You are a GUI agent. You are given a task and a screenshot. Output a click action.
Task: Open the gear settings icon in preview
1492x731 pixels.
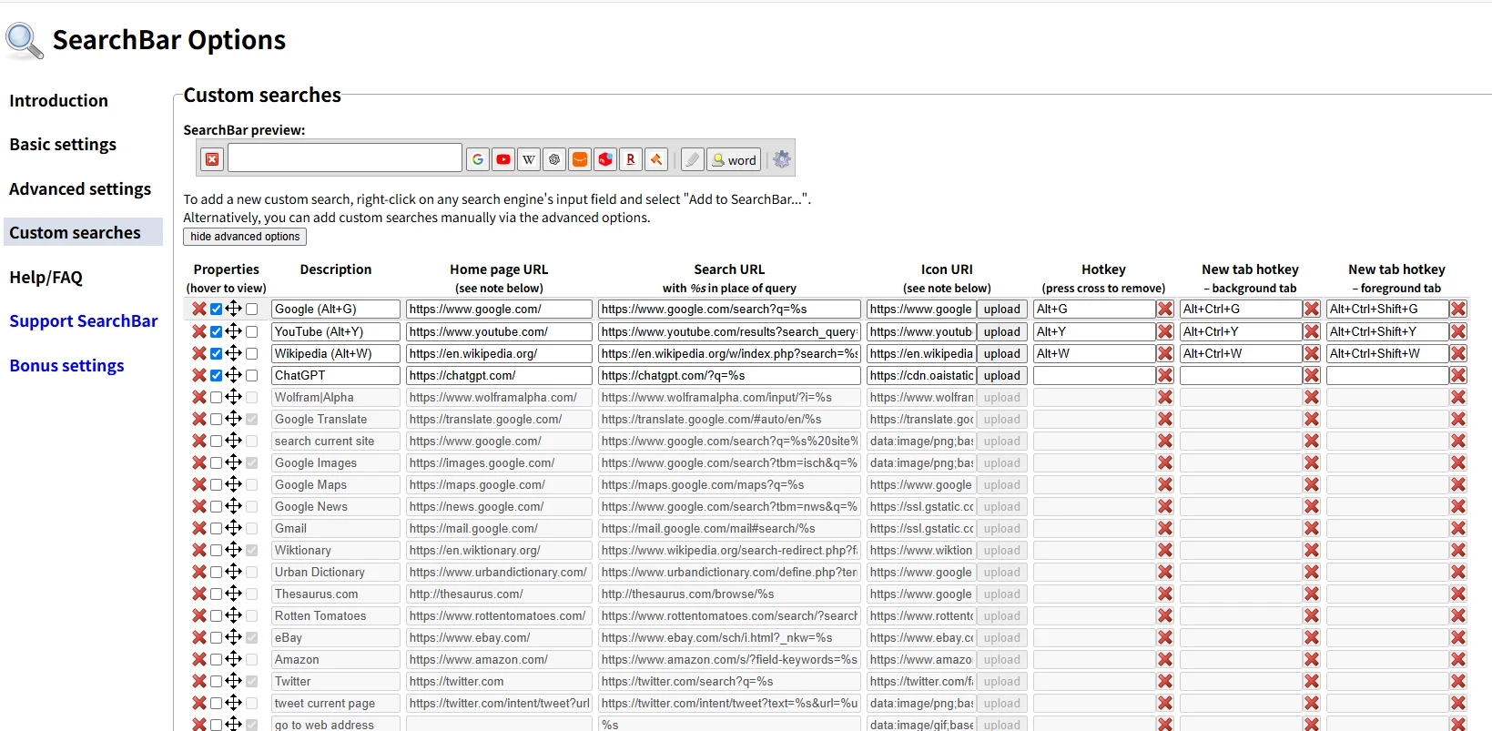click(x=782, y=159)
